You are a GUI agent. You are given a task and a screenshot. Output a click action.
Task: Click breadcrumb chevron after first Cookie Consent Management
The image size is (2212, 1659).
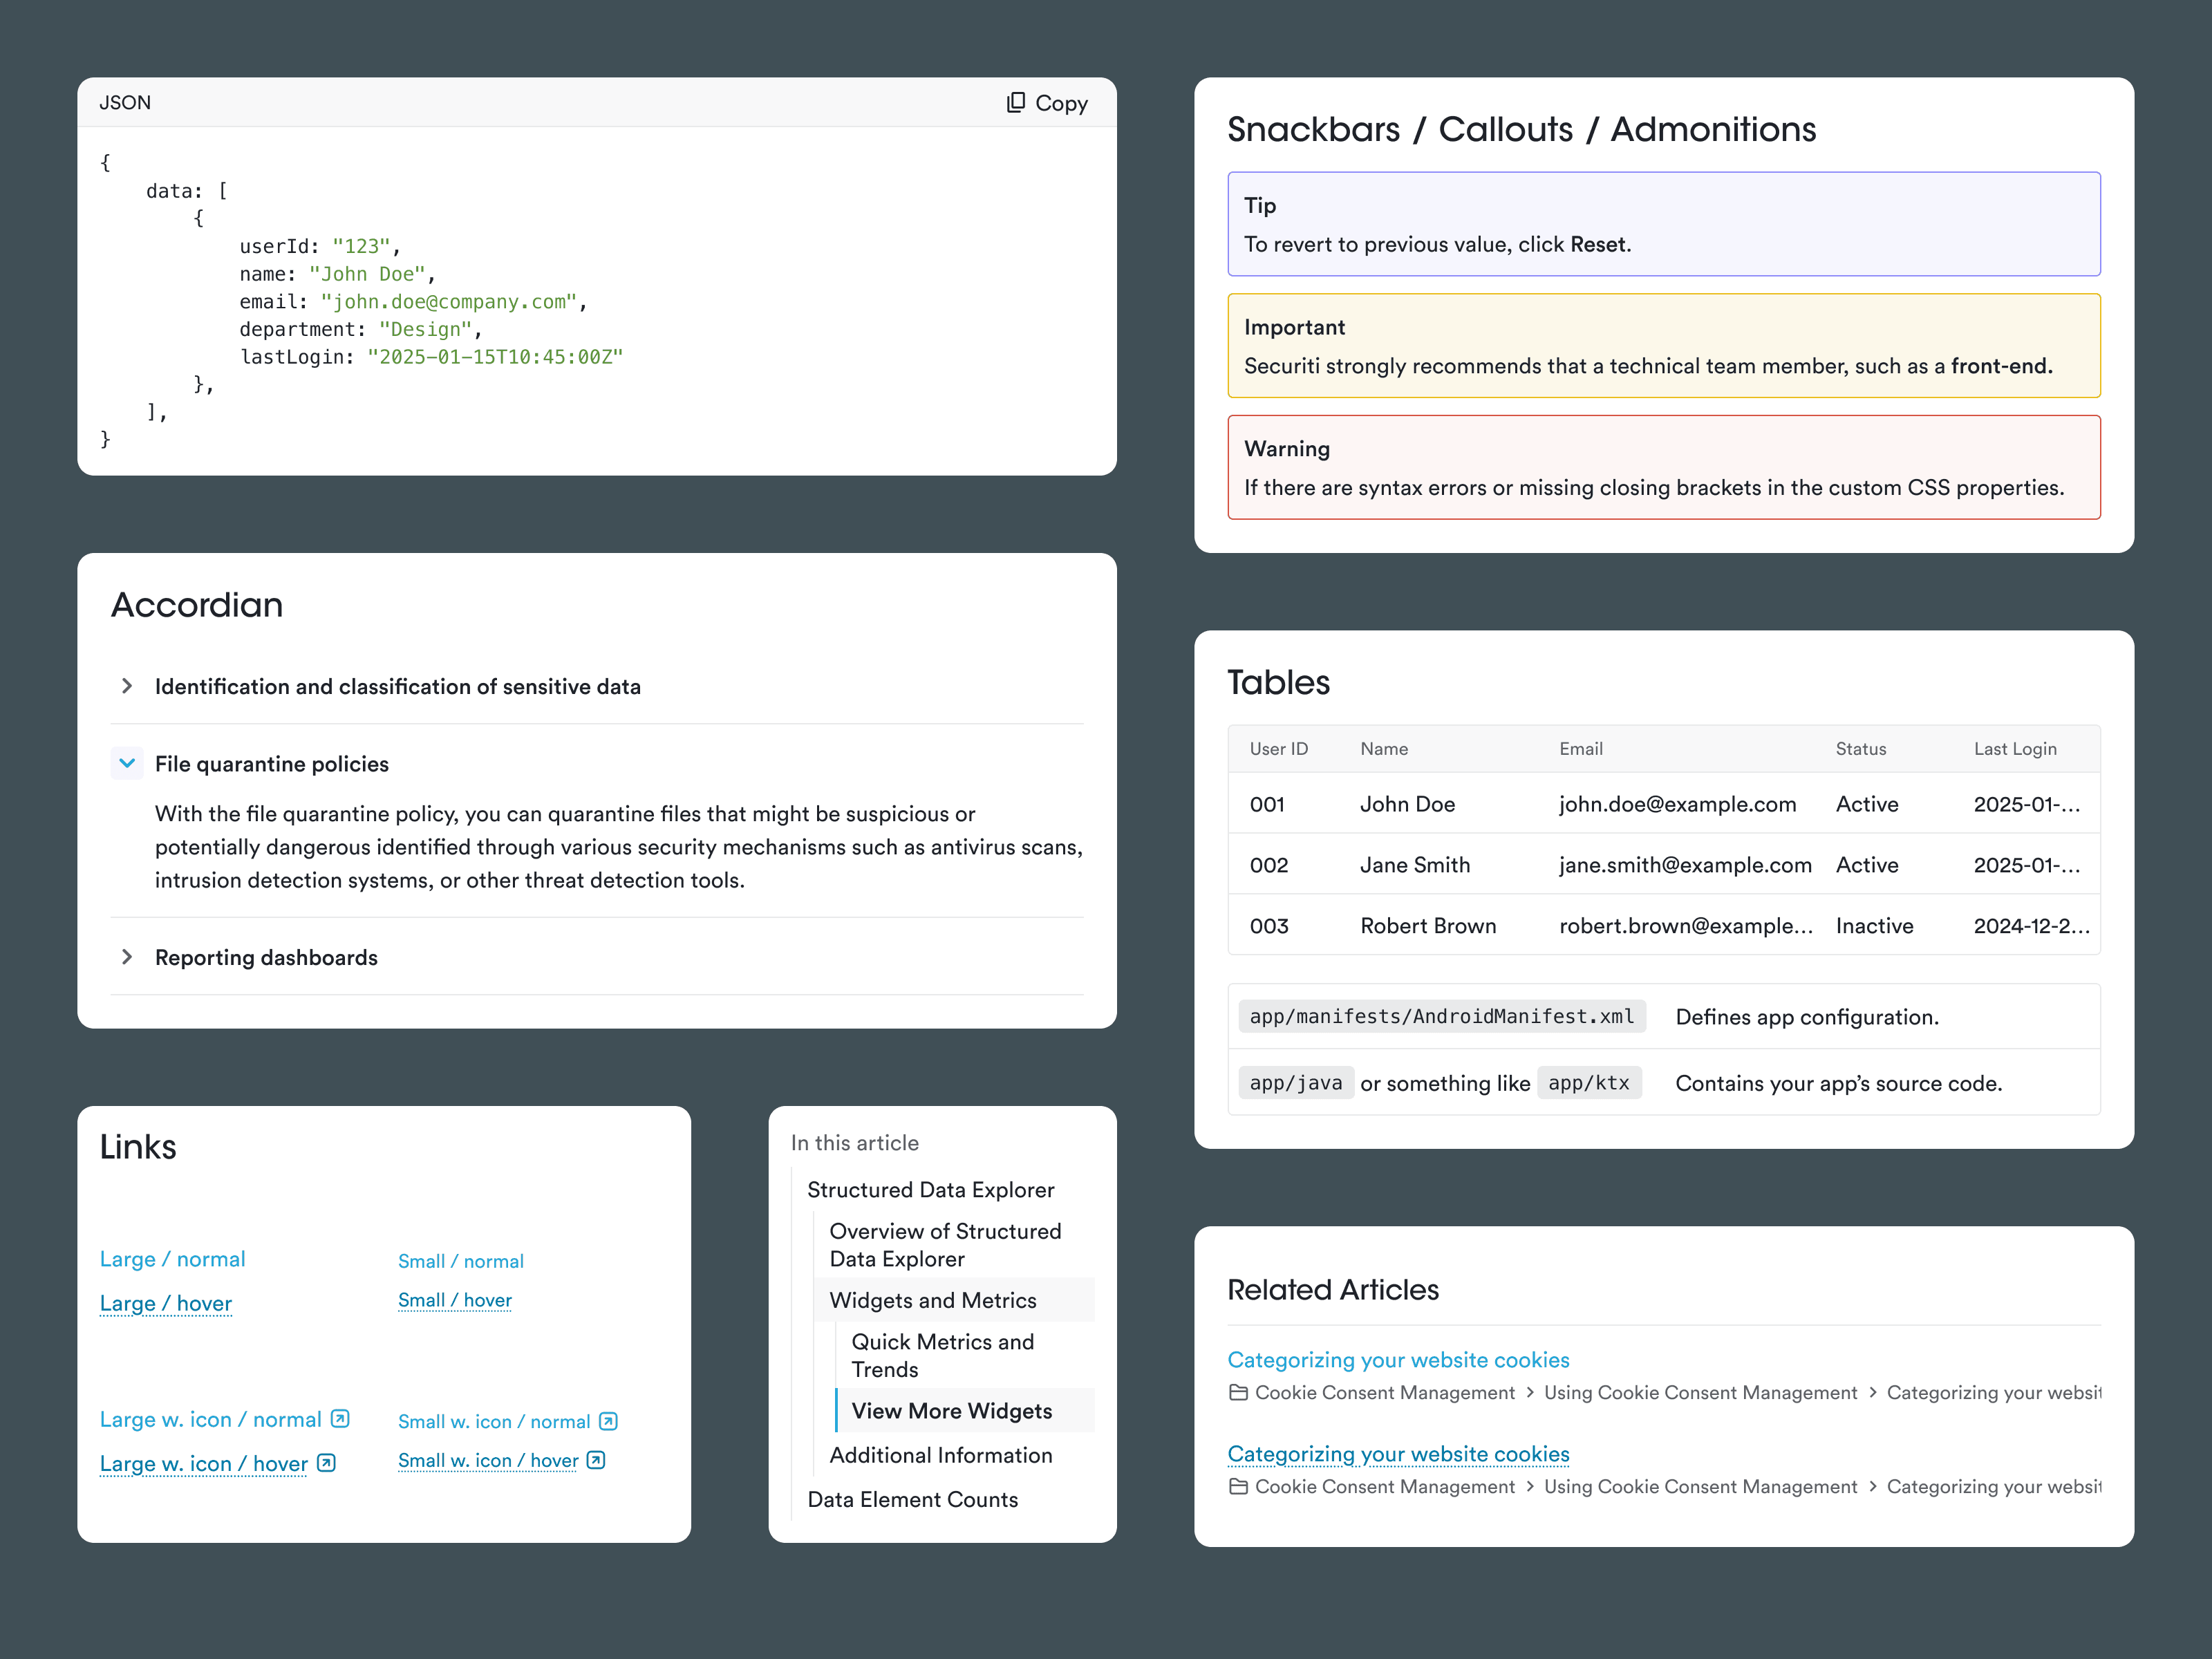click(1530, 1392)
